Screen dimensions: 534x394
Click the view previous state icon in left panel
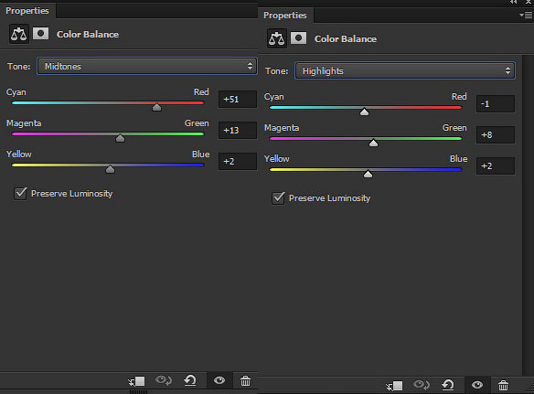coord(164,380)
